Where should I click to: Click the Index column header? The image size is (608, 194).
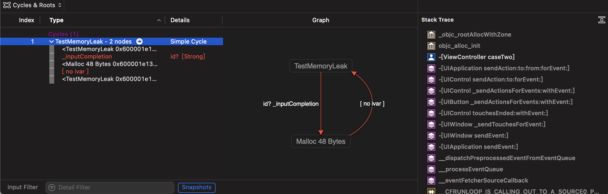pyautogui.click(x=26, y=20)
